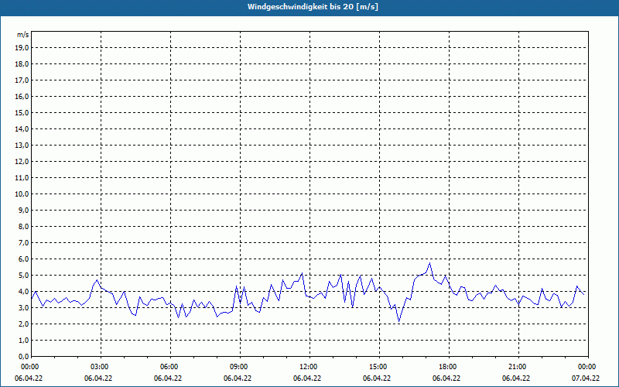Click the '03:00' time axis label

point(101,366)
